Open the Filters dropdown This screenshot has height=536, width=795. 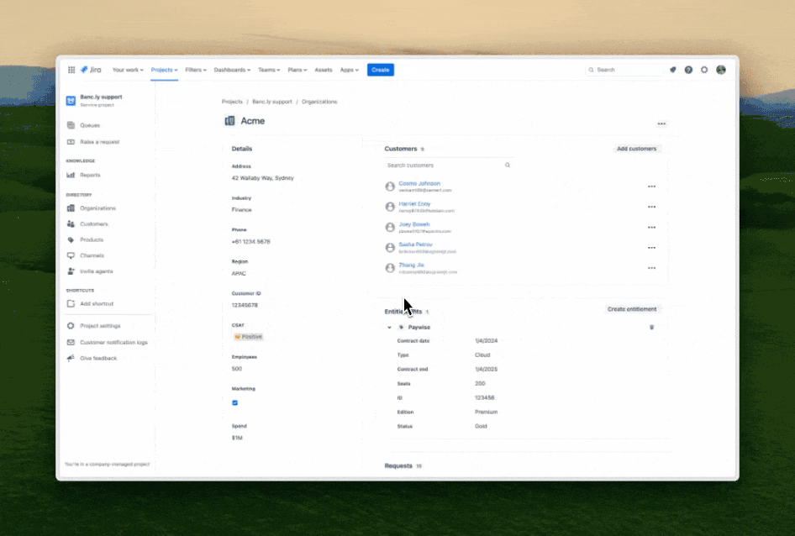click(196, 70)
